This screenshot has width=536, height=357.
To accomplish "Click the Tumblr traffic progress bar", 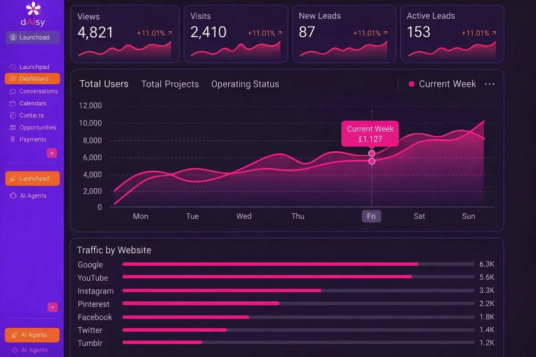I will click(298, 343).
